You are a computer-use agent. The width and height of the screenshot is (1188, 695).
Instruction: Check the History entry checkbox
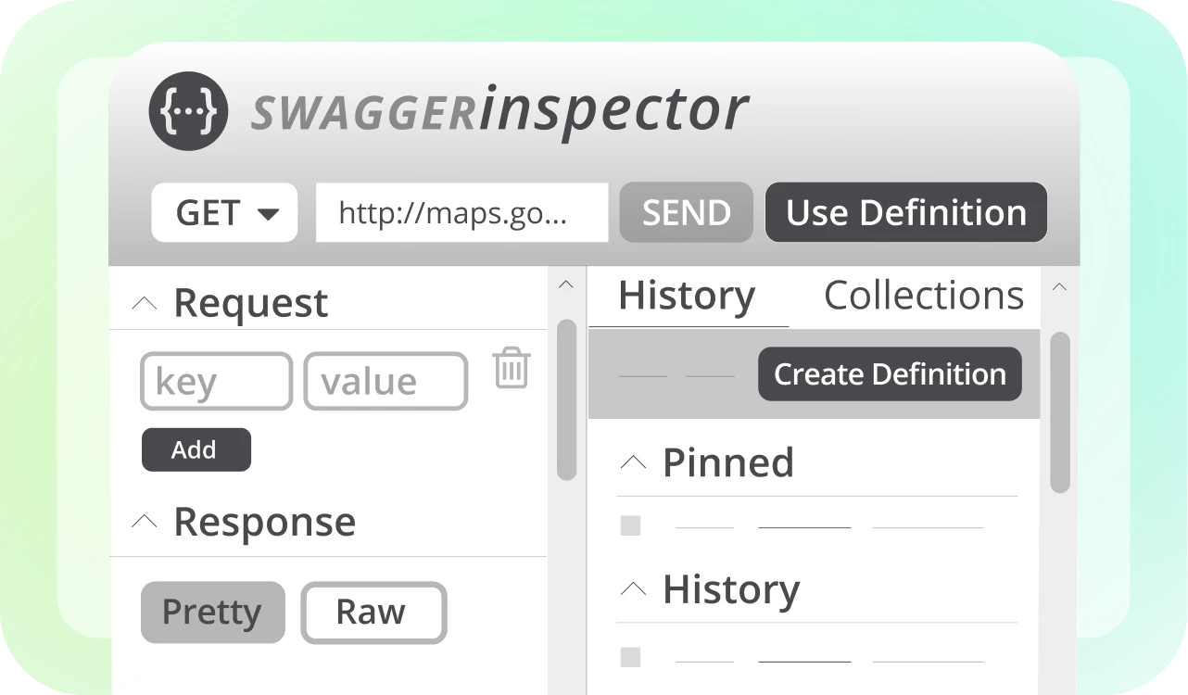click(630, 658)
